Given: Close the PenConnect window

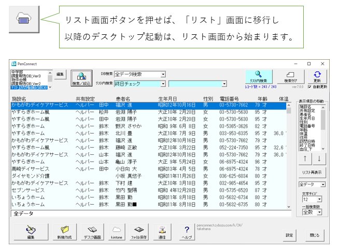Looking at the screenshot, I should [322, 64].
